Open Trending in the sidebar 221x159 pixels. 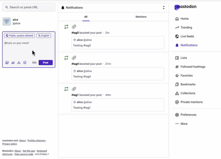click(184, 28)
